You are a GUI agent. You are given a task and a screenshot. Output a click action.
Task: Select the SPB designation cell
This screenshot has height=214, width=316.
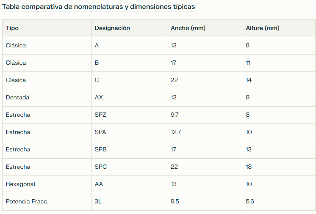coord(129,150)
